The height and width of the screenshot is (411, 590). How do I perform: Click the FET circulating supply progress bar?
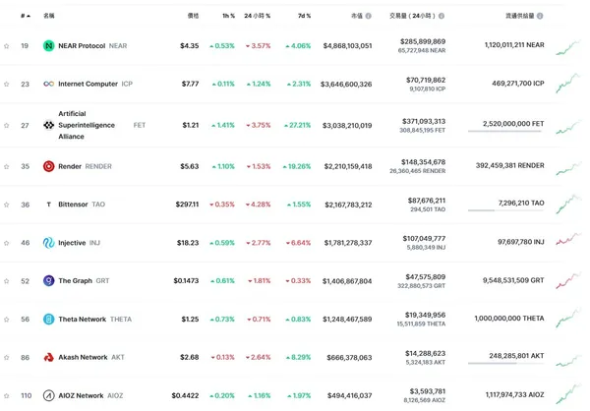click(506, 133)
